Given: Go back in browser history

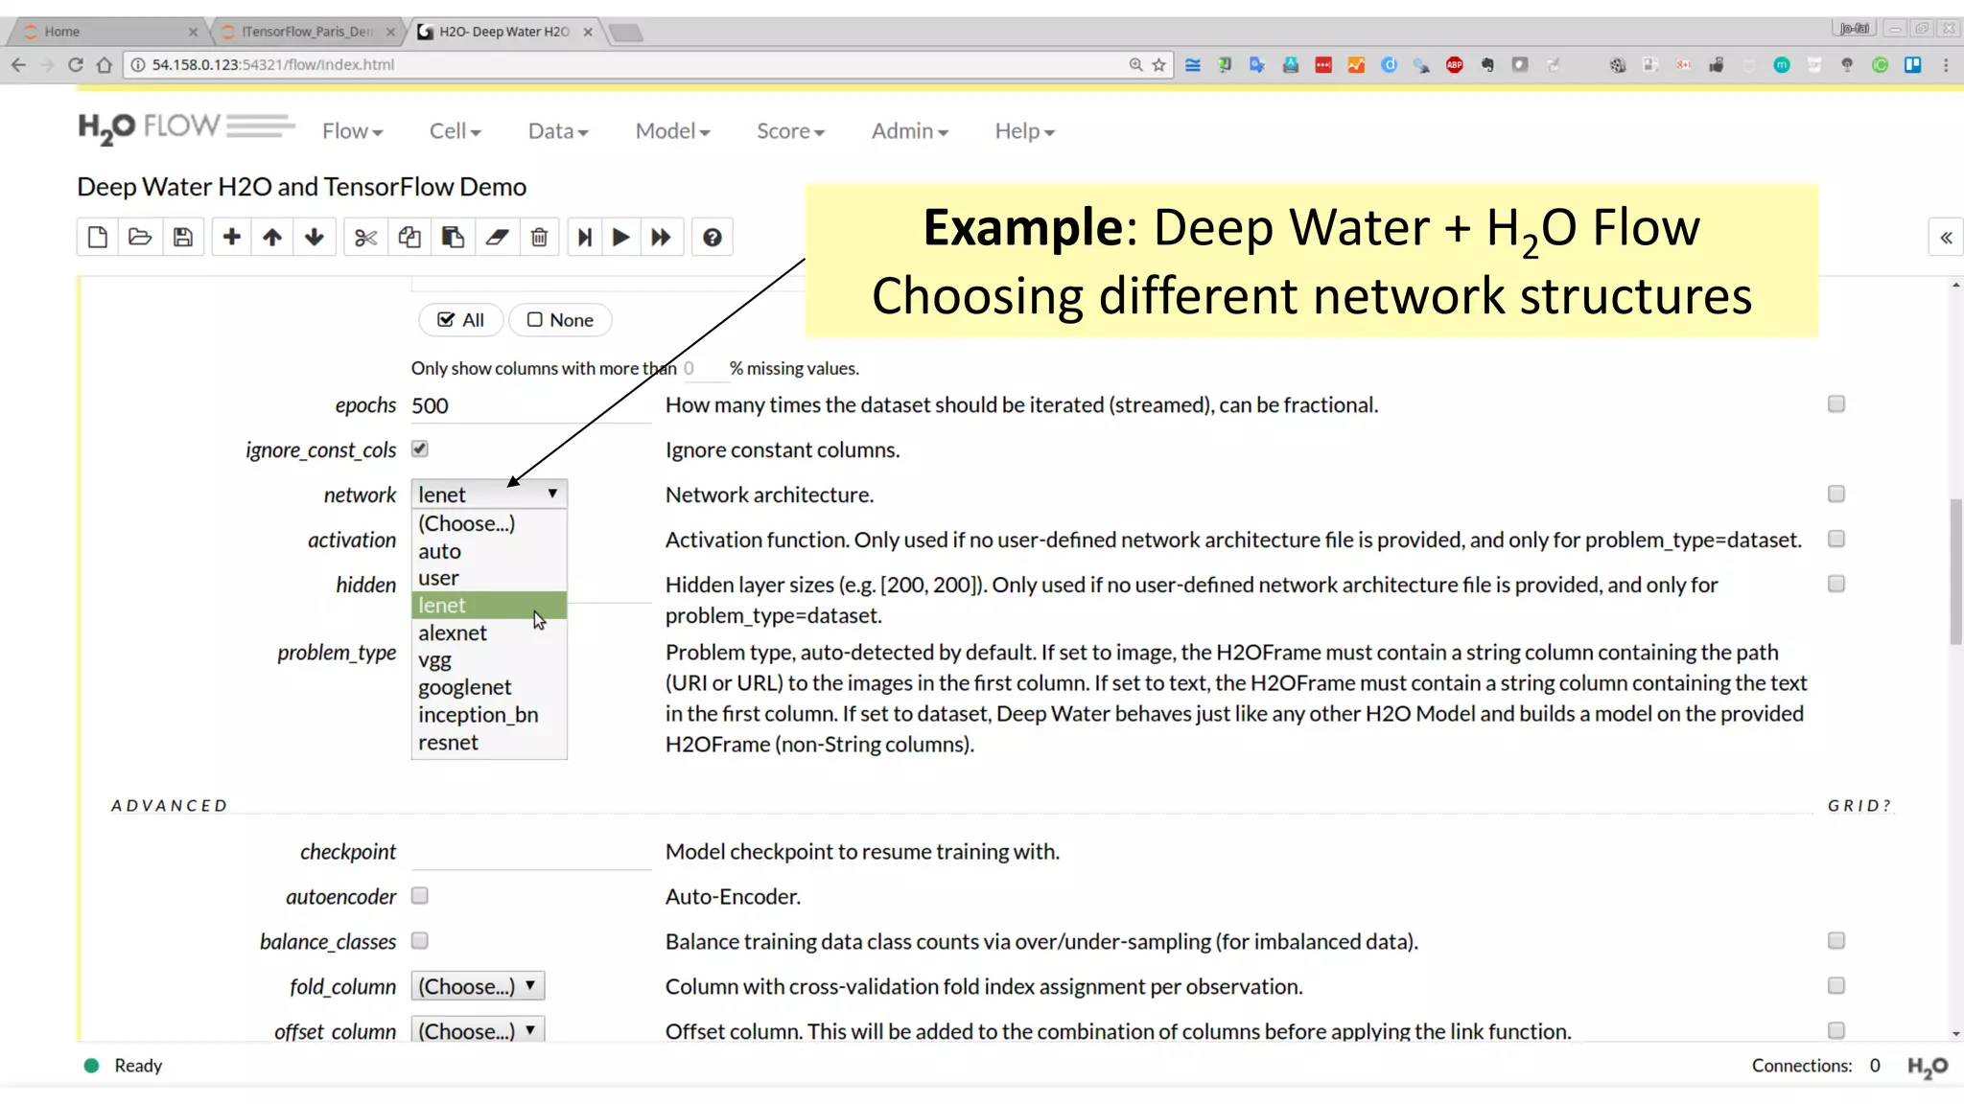Looking at the screenshot, I should [x=18, y=64].
